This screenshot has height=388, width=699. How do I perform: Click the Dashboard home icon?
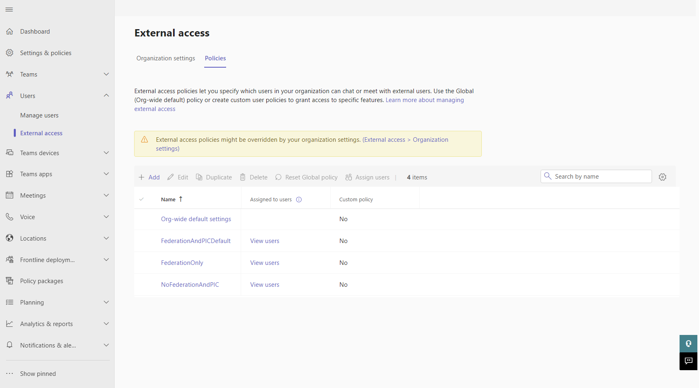coord(10,32)
